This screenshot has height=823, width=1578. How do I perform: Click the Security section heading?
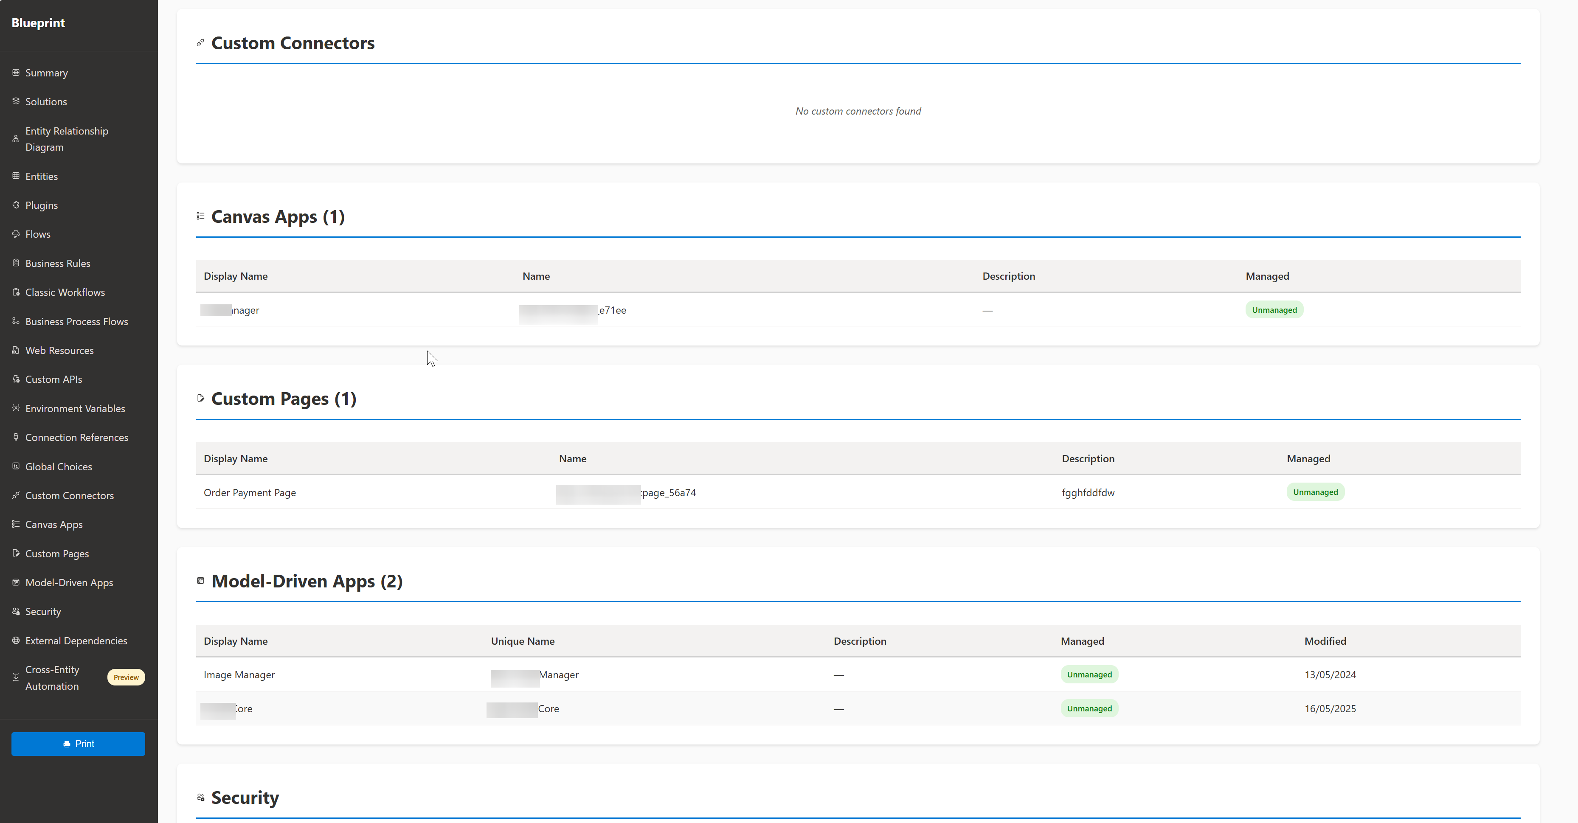point(245,797)
